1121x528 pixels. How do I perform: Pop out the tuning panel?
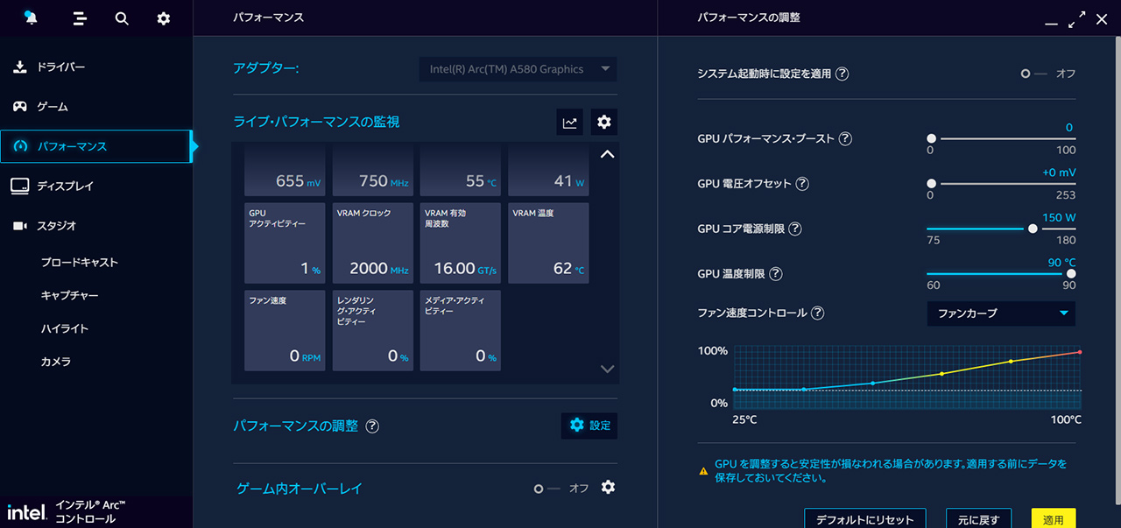coord(1077,19)
